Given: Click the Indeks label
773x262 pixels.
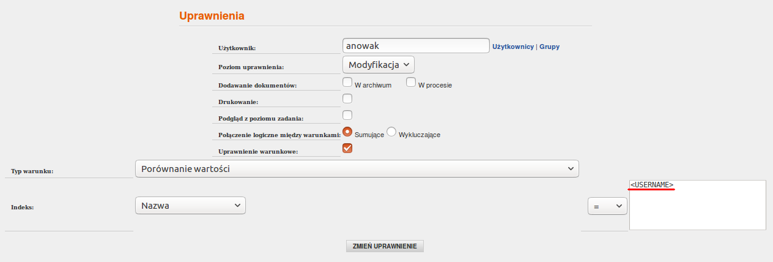Looking at the screenshot, I should [x=22, y=208].
